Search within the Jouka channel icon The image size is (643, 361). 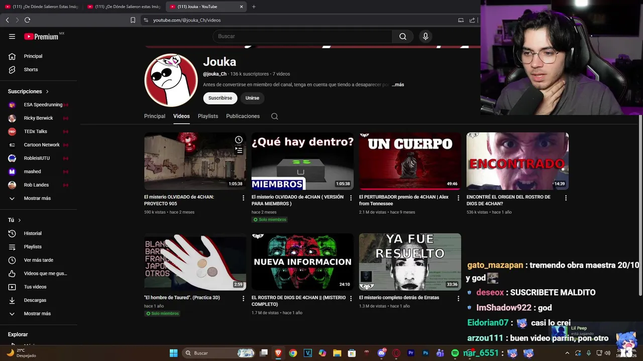274,116
